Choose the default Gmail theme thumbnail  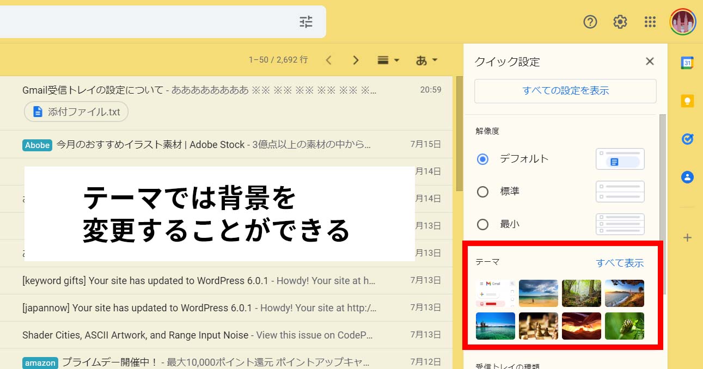pyautogui.click(x=496, y=293)
